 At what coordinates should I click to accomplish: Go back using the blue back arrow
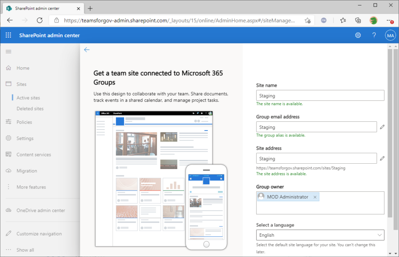click(87, 50)
